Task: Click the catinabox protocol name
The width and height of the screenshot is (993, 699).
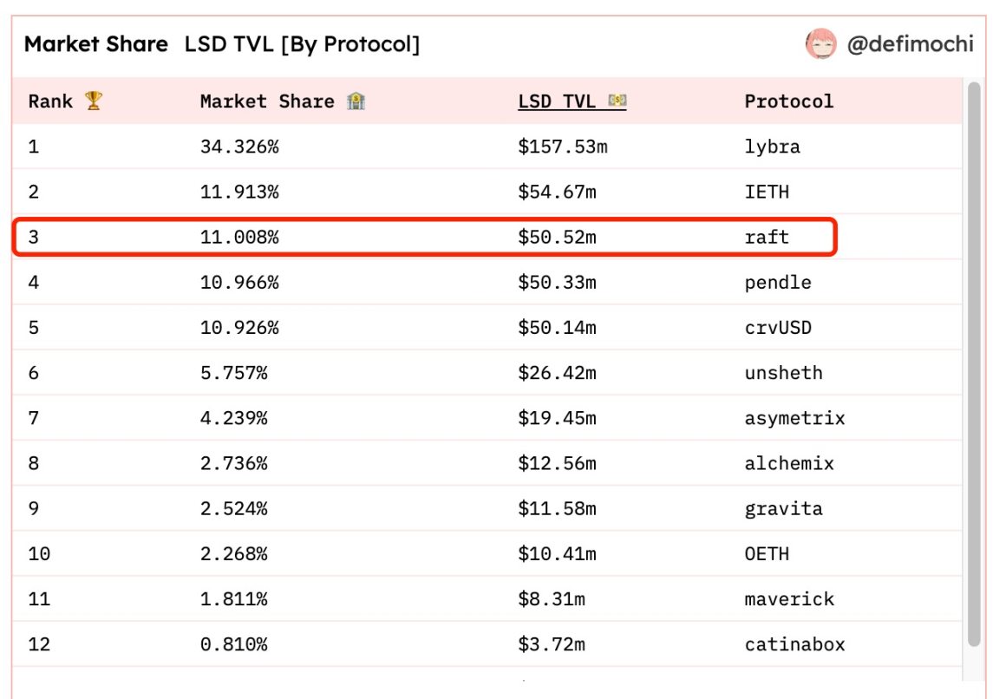Action: [x=794, y=644]
